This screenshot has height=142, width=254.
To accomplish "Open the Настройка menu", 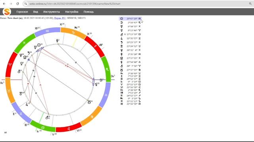I will tap(71, 12).
